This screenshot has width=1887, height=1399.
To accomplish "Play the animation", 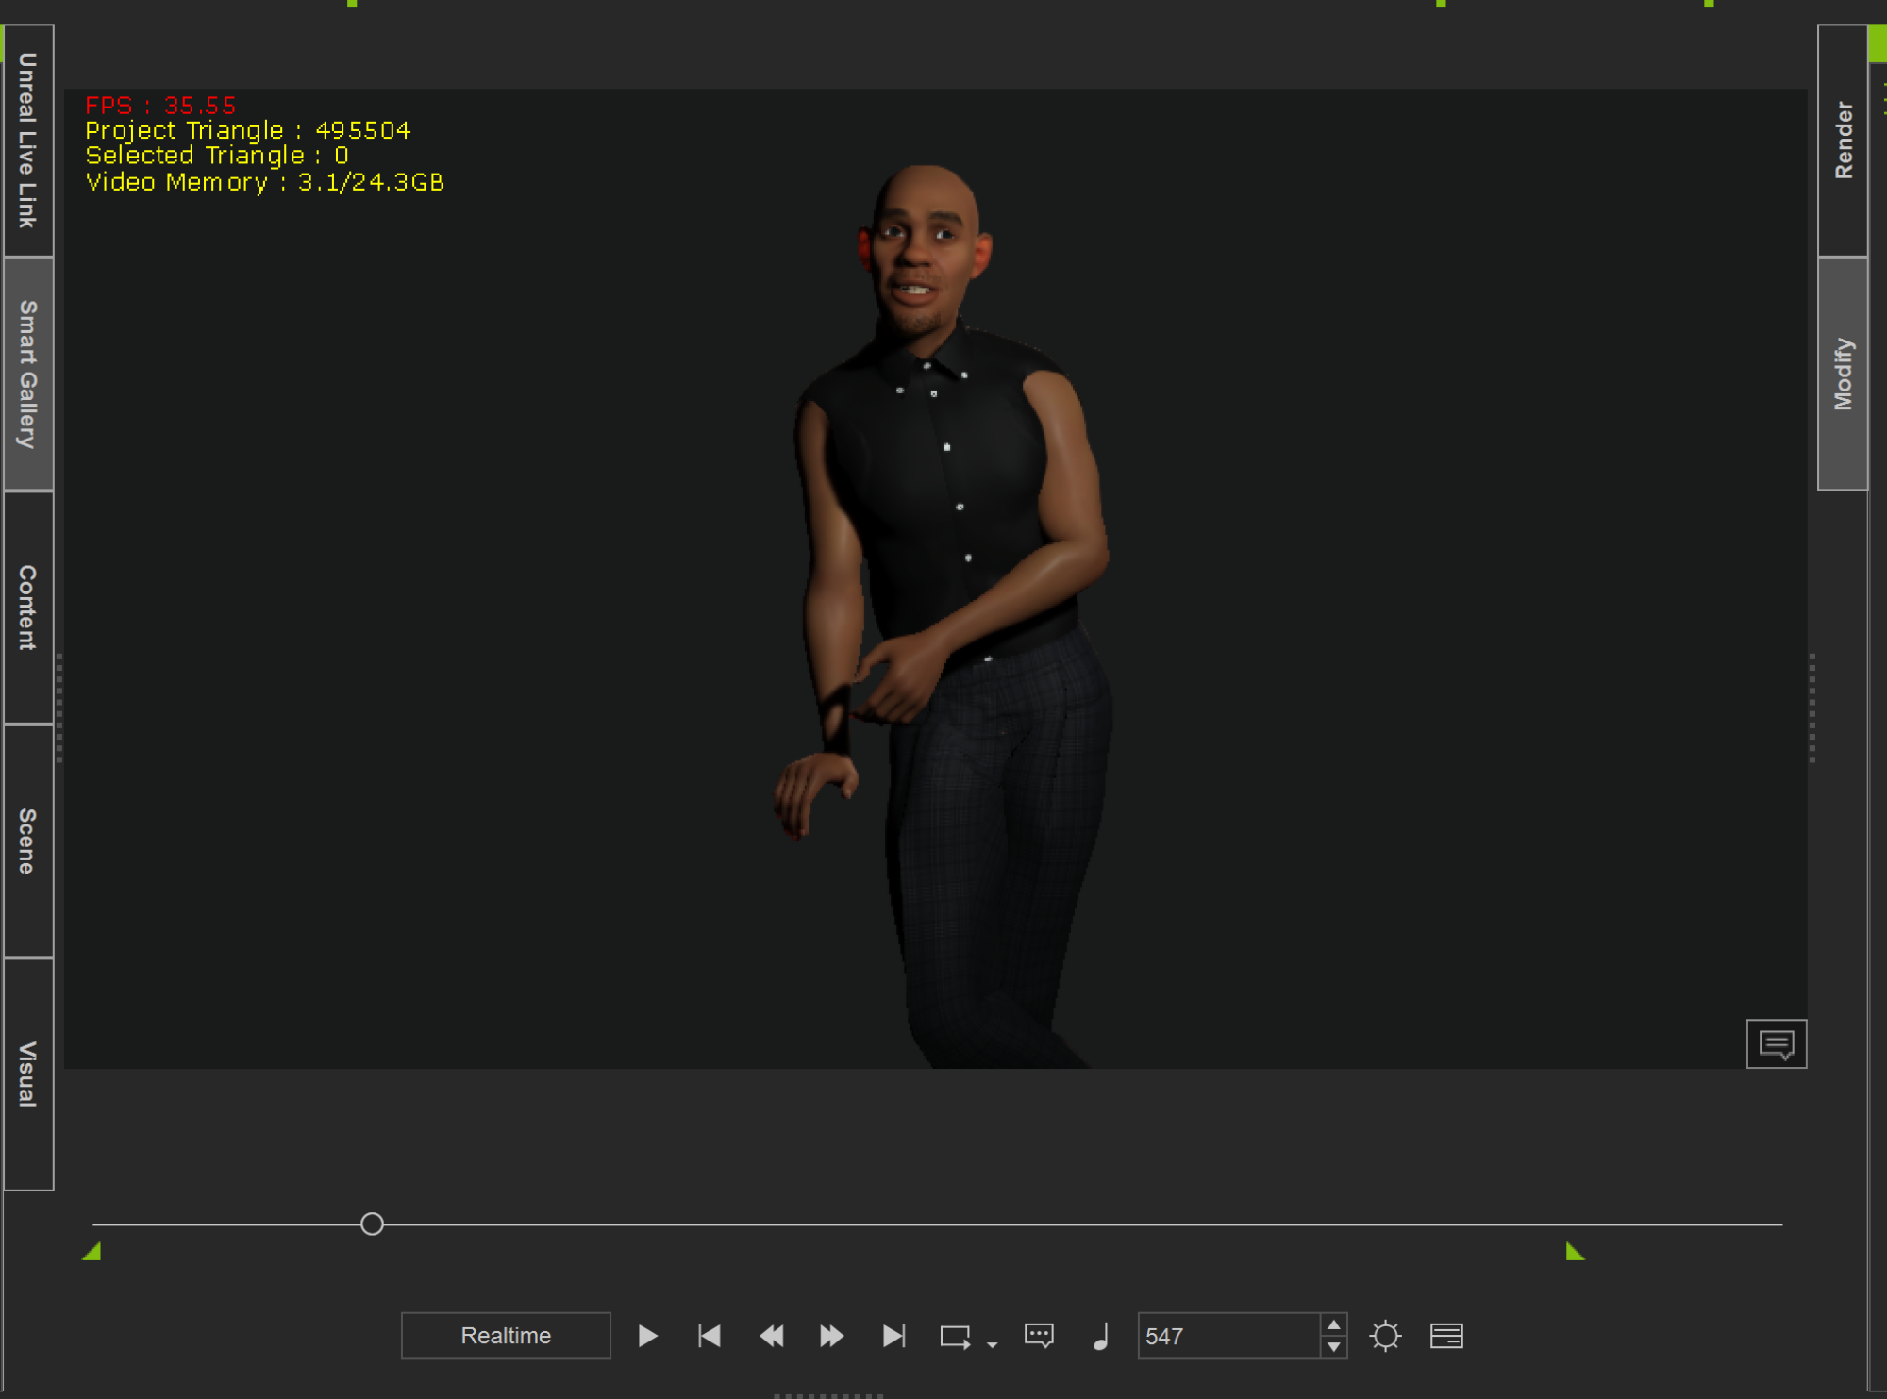I will click(x=647, y=1336).
